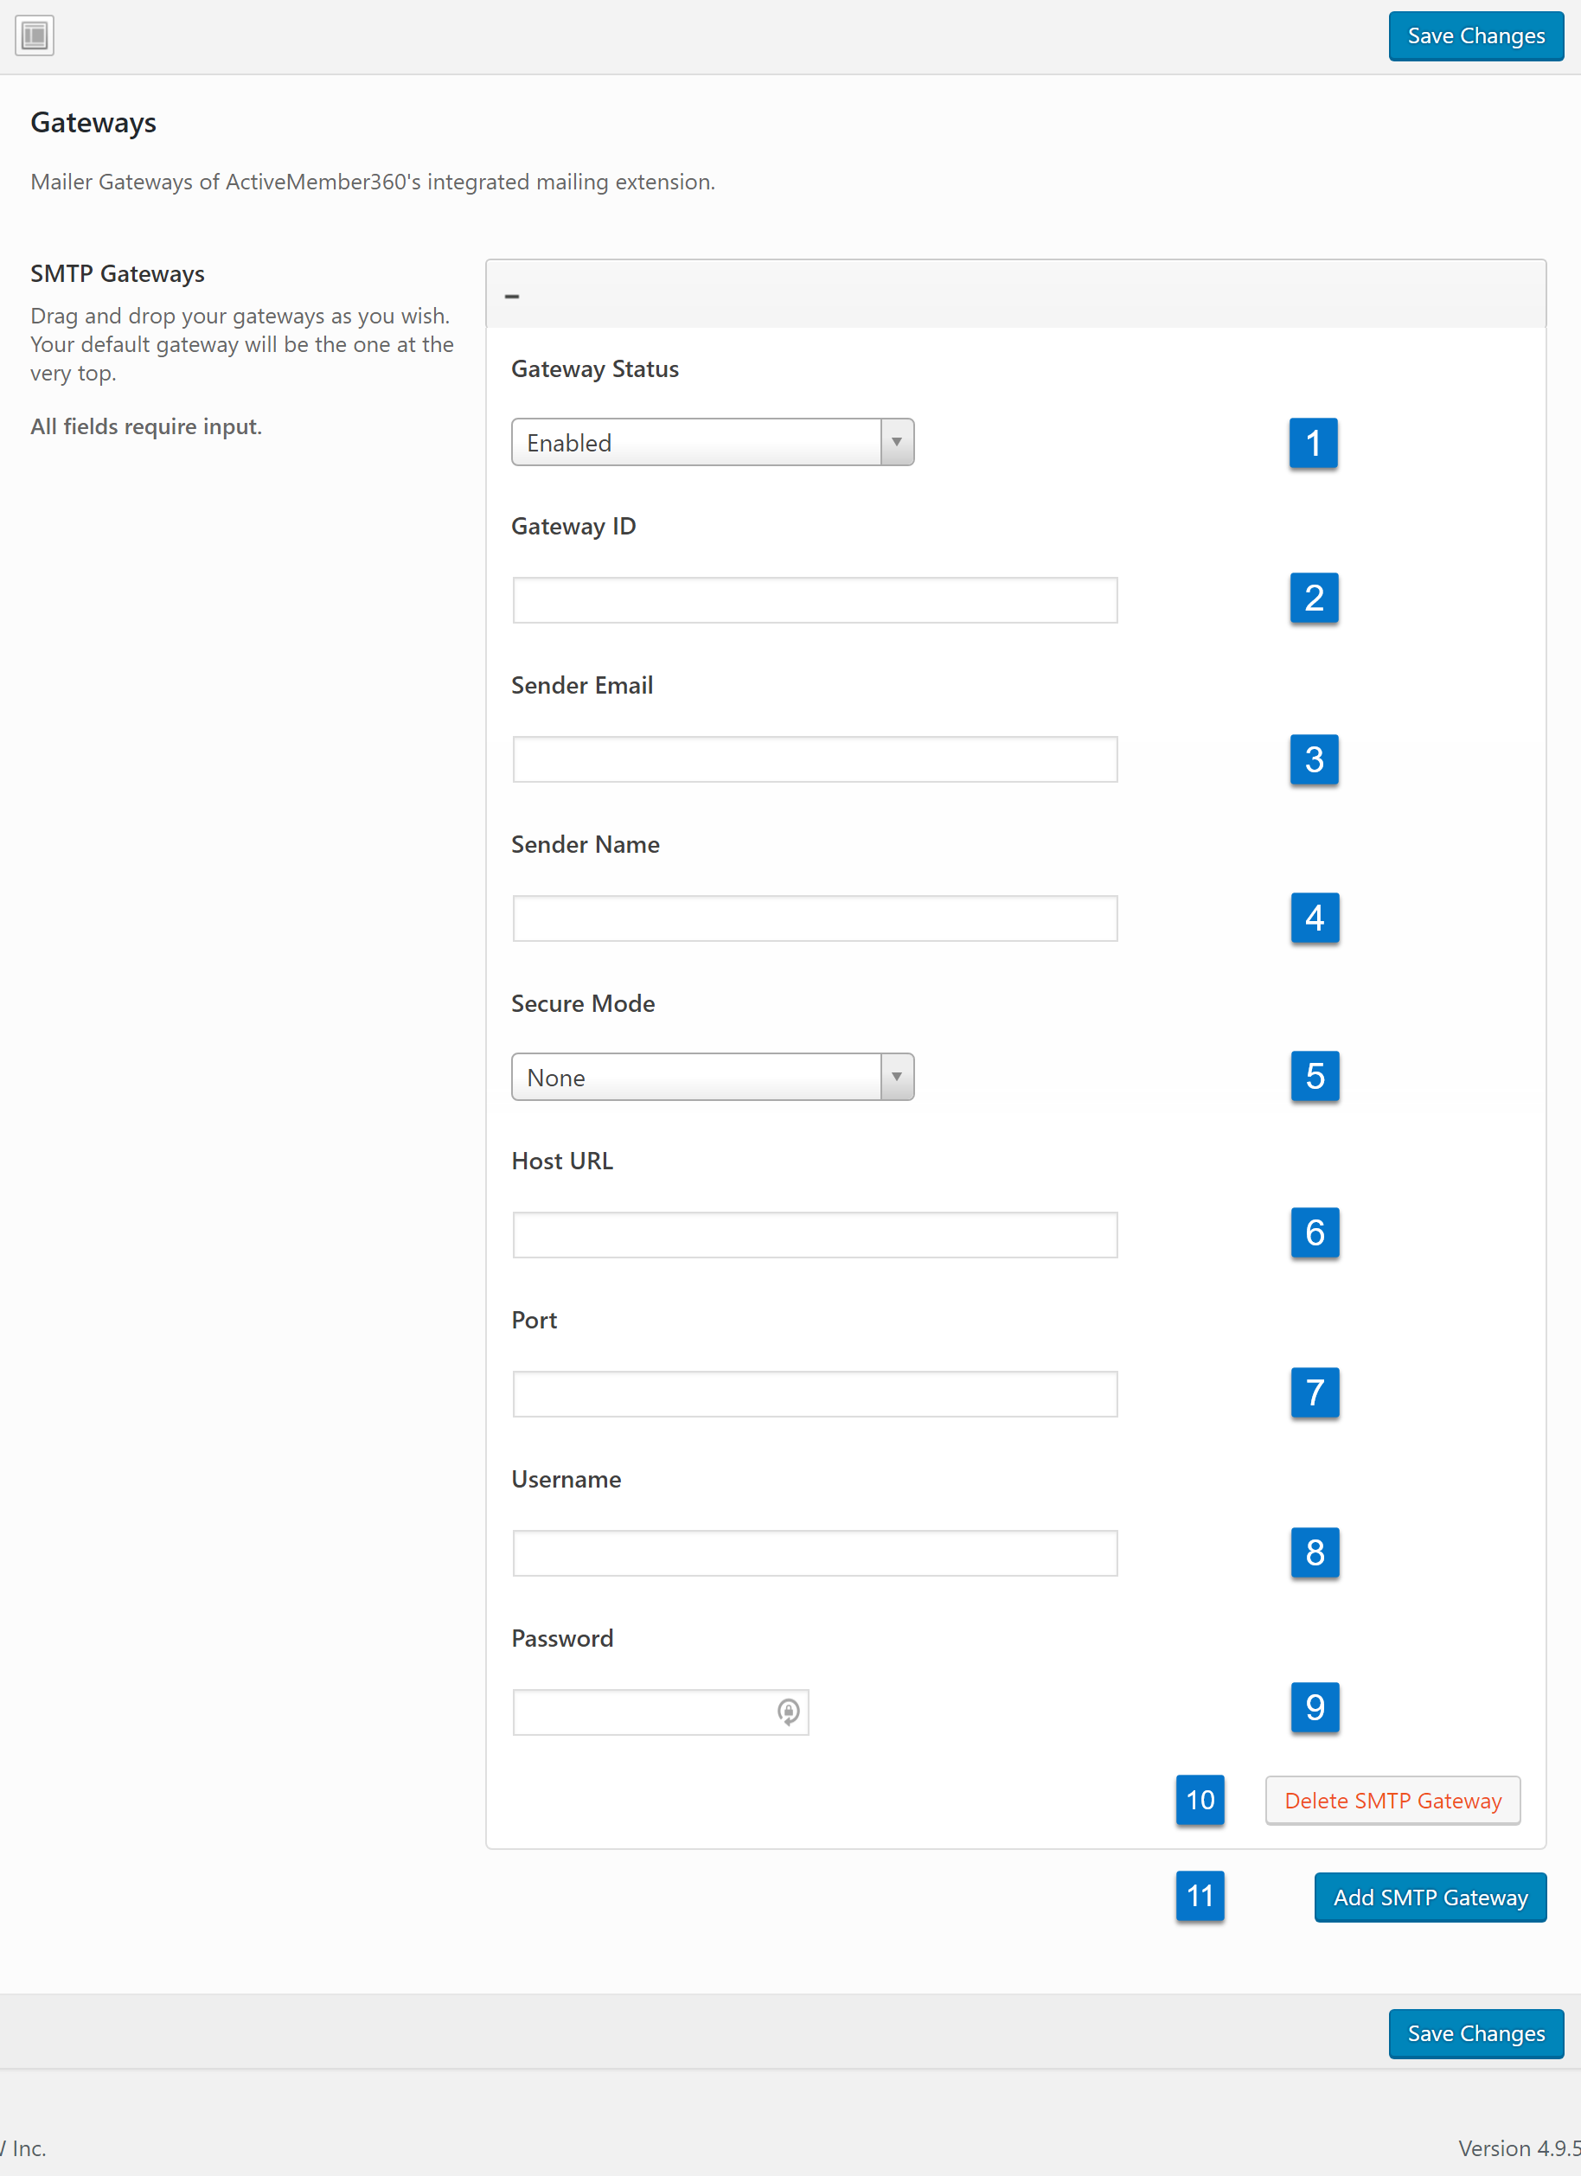This screenshot has width=1581, height=2176.
Task: Collapse the SMTP gateway panel with minus sign
Action: coord(512,297)
